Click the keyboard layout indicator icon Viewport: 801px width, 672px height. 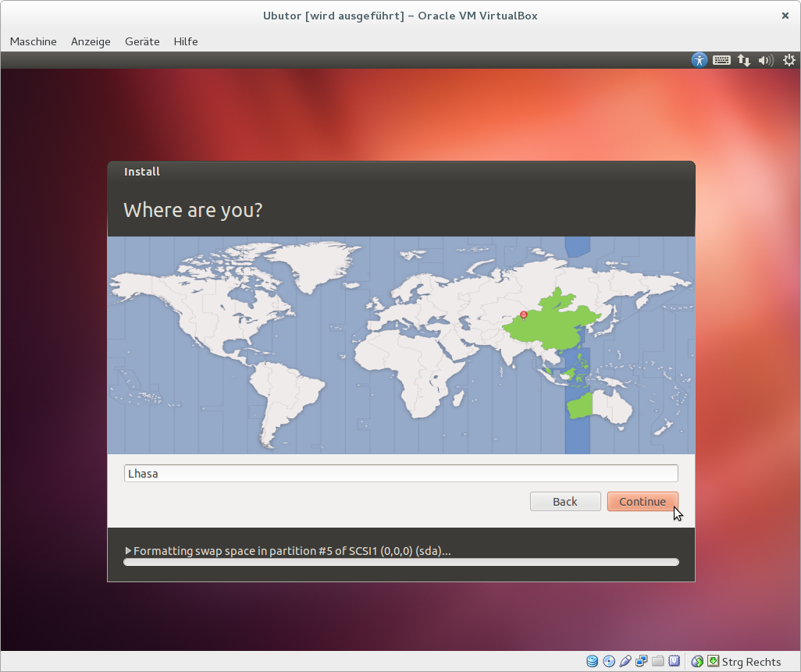[x=721, y=60]
